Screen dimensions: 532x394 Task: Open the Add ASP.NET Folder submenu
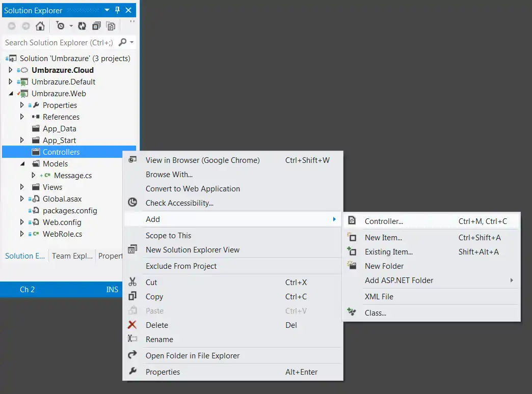(x=432, y=280)
